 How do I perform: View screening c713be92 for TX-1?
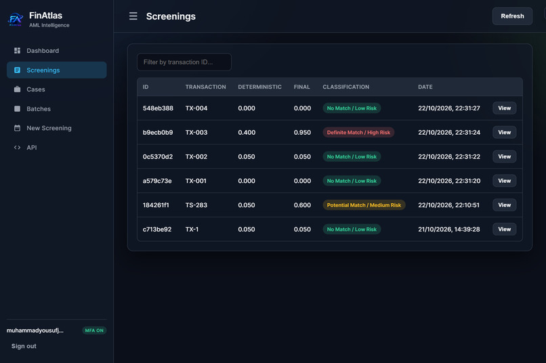pos(504,229)
